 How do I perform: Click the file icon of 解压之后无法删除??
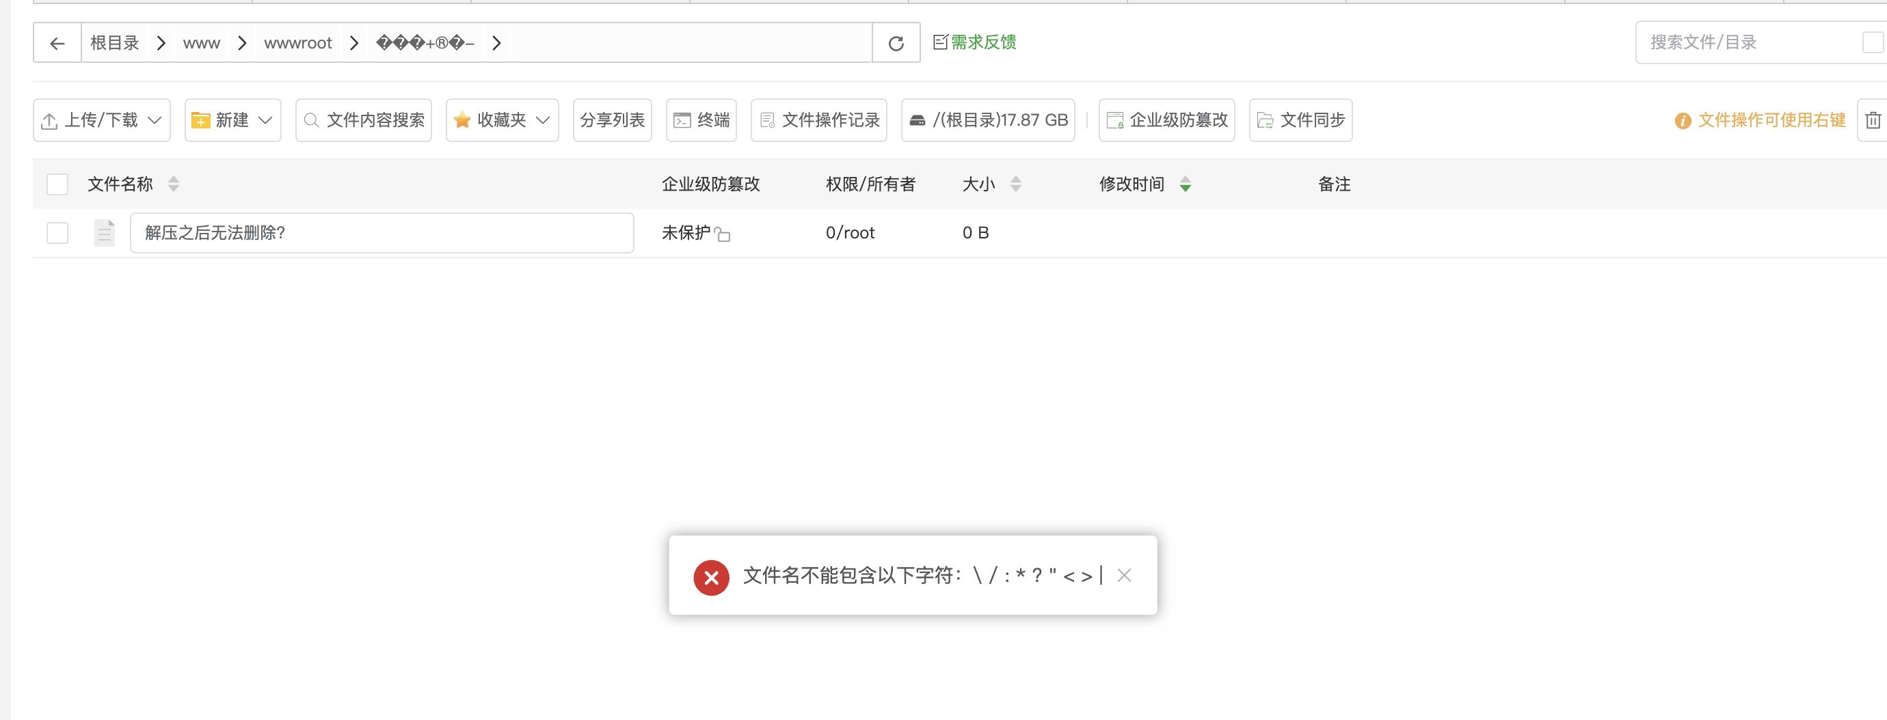click(105, 233)
